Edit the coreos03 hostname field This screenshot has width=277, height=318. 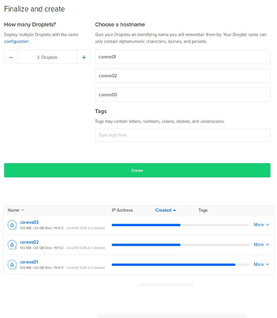(x=183, y=95)
